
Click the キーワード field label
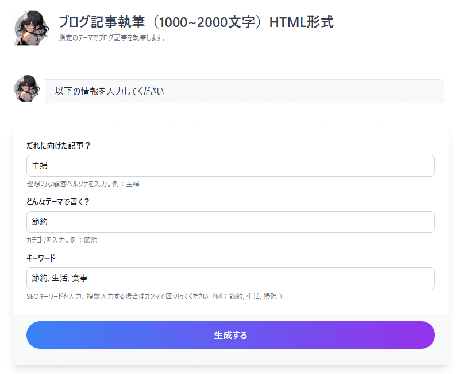tap(41, 258)
